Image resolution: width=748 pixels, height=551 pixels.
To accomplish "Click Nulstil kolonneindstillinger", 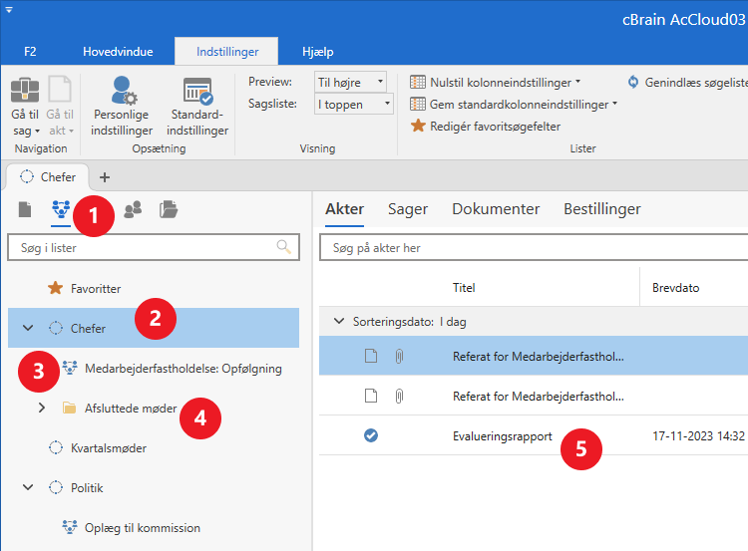I will pyautogui.click(x=495, y=82).
